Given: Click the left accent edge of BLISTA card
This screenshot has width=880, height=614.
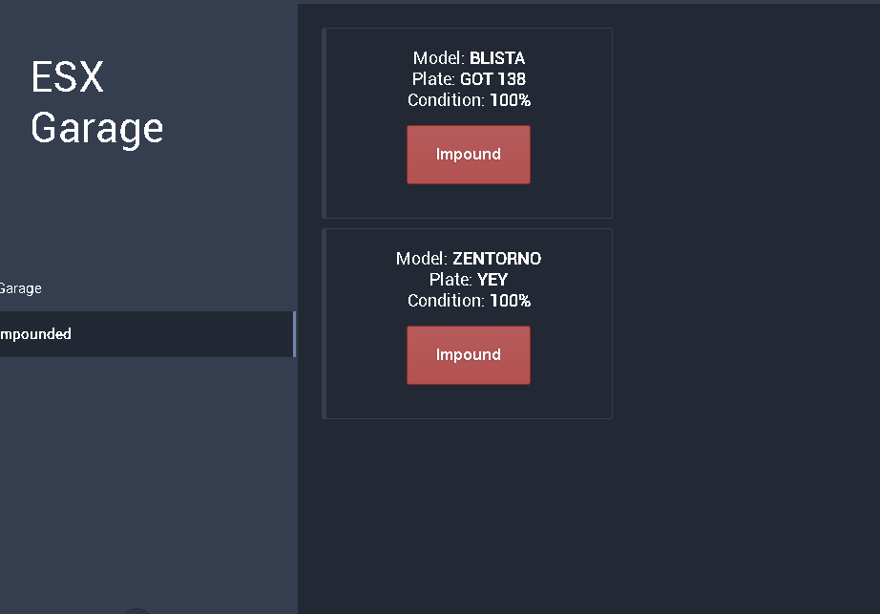Looking at the screenshot, I should click(325, 123).
